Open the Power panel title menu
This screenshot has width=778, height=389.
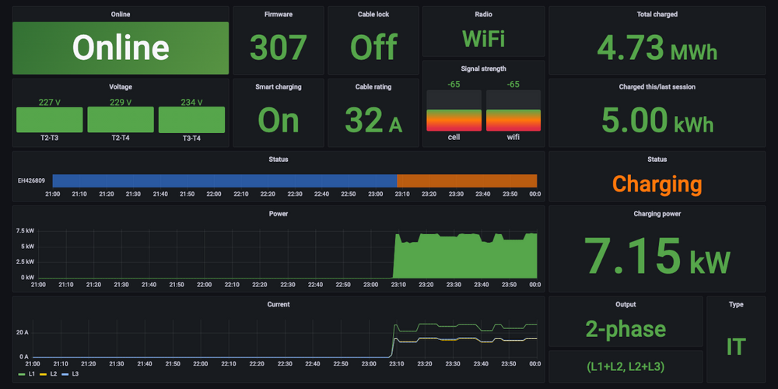point(278,213)
